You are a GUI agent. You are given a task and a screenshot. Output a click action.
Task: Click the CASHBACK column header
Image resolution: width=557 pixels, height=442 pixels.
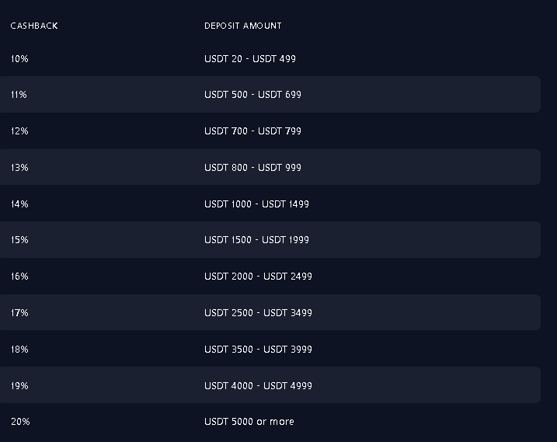click(34, 26)
